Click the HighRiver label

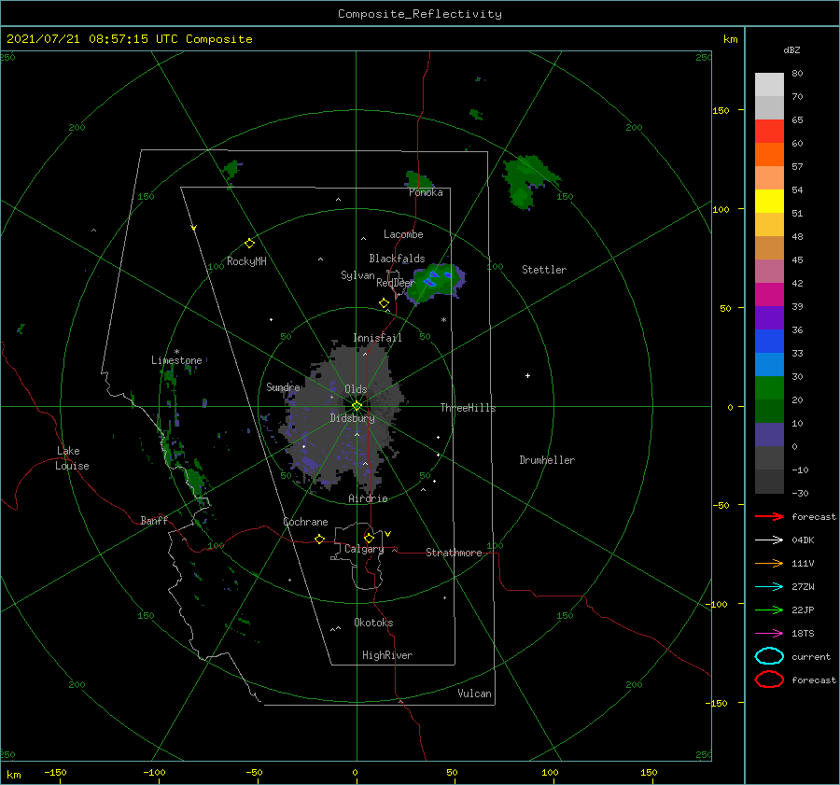(387, 655)
